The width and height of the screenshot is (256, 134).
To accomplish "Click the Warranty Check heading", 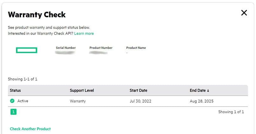I will point(37,15).
